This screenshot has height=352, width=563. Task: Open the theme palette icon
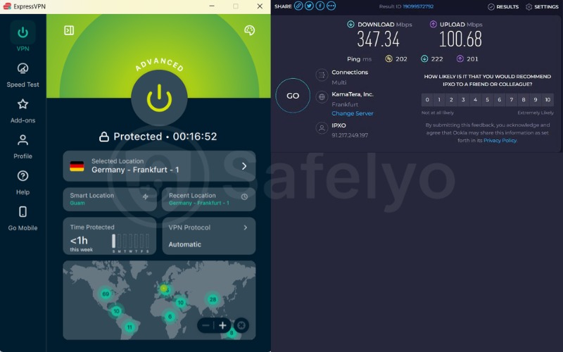[x=250, y=30]
